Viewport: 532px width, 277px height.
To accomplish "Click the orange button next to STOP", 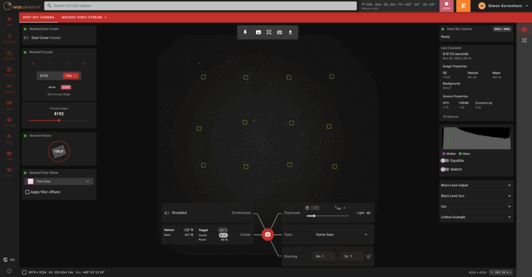I will (463, 6).
